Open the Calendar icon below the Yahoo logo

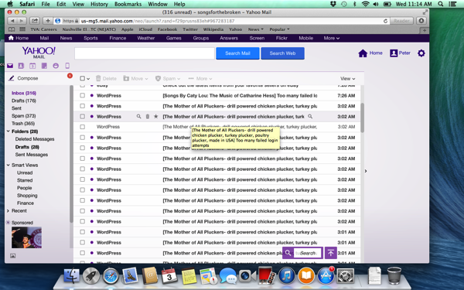32,66
